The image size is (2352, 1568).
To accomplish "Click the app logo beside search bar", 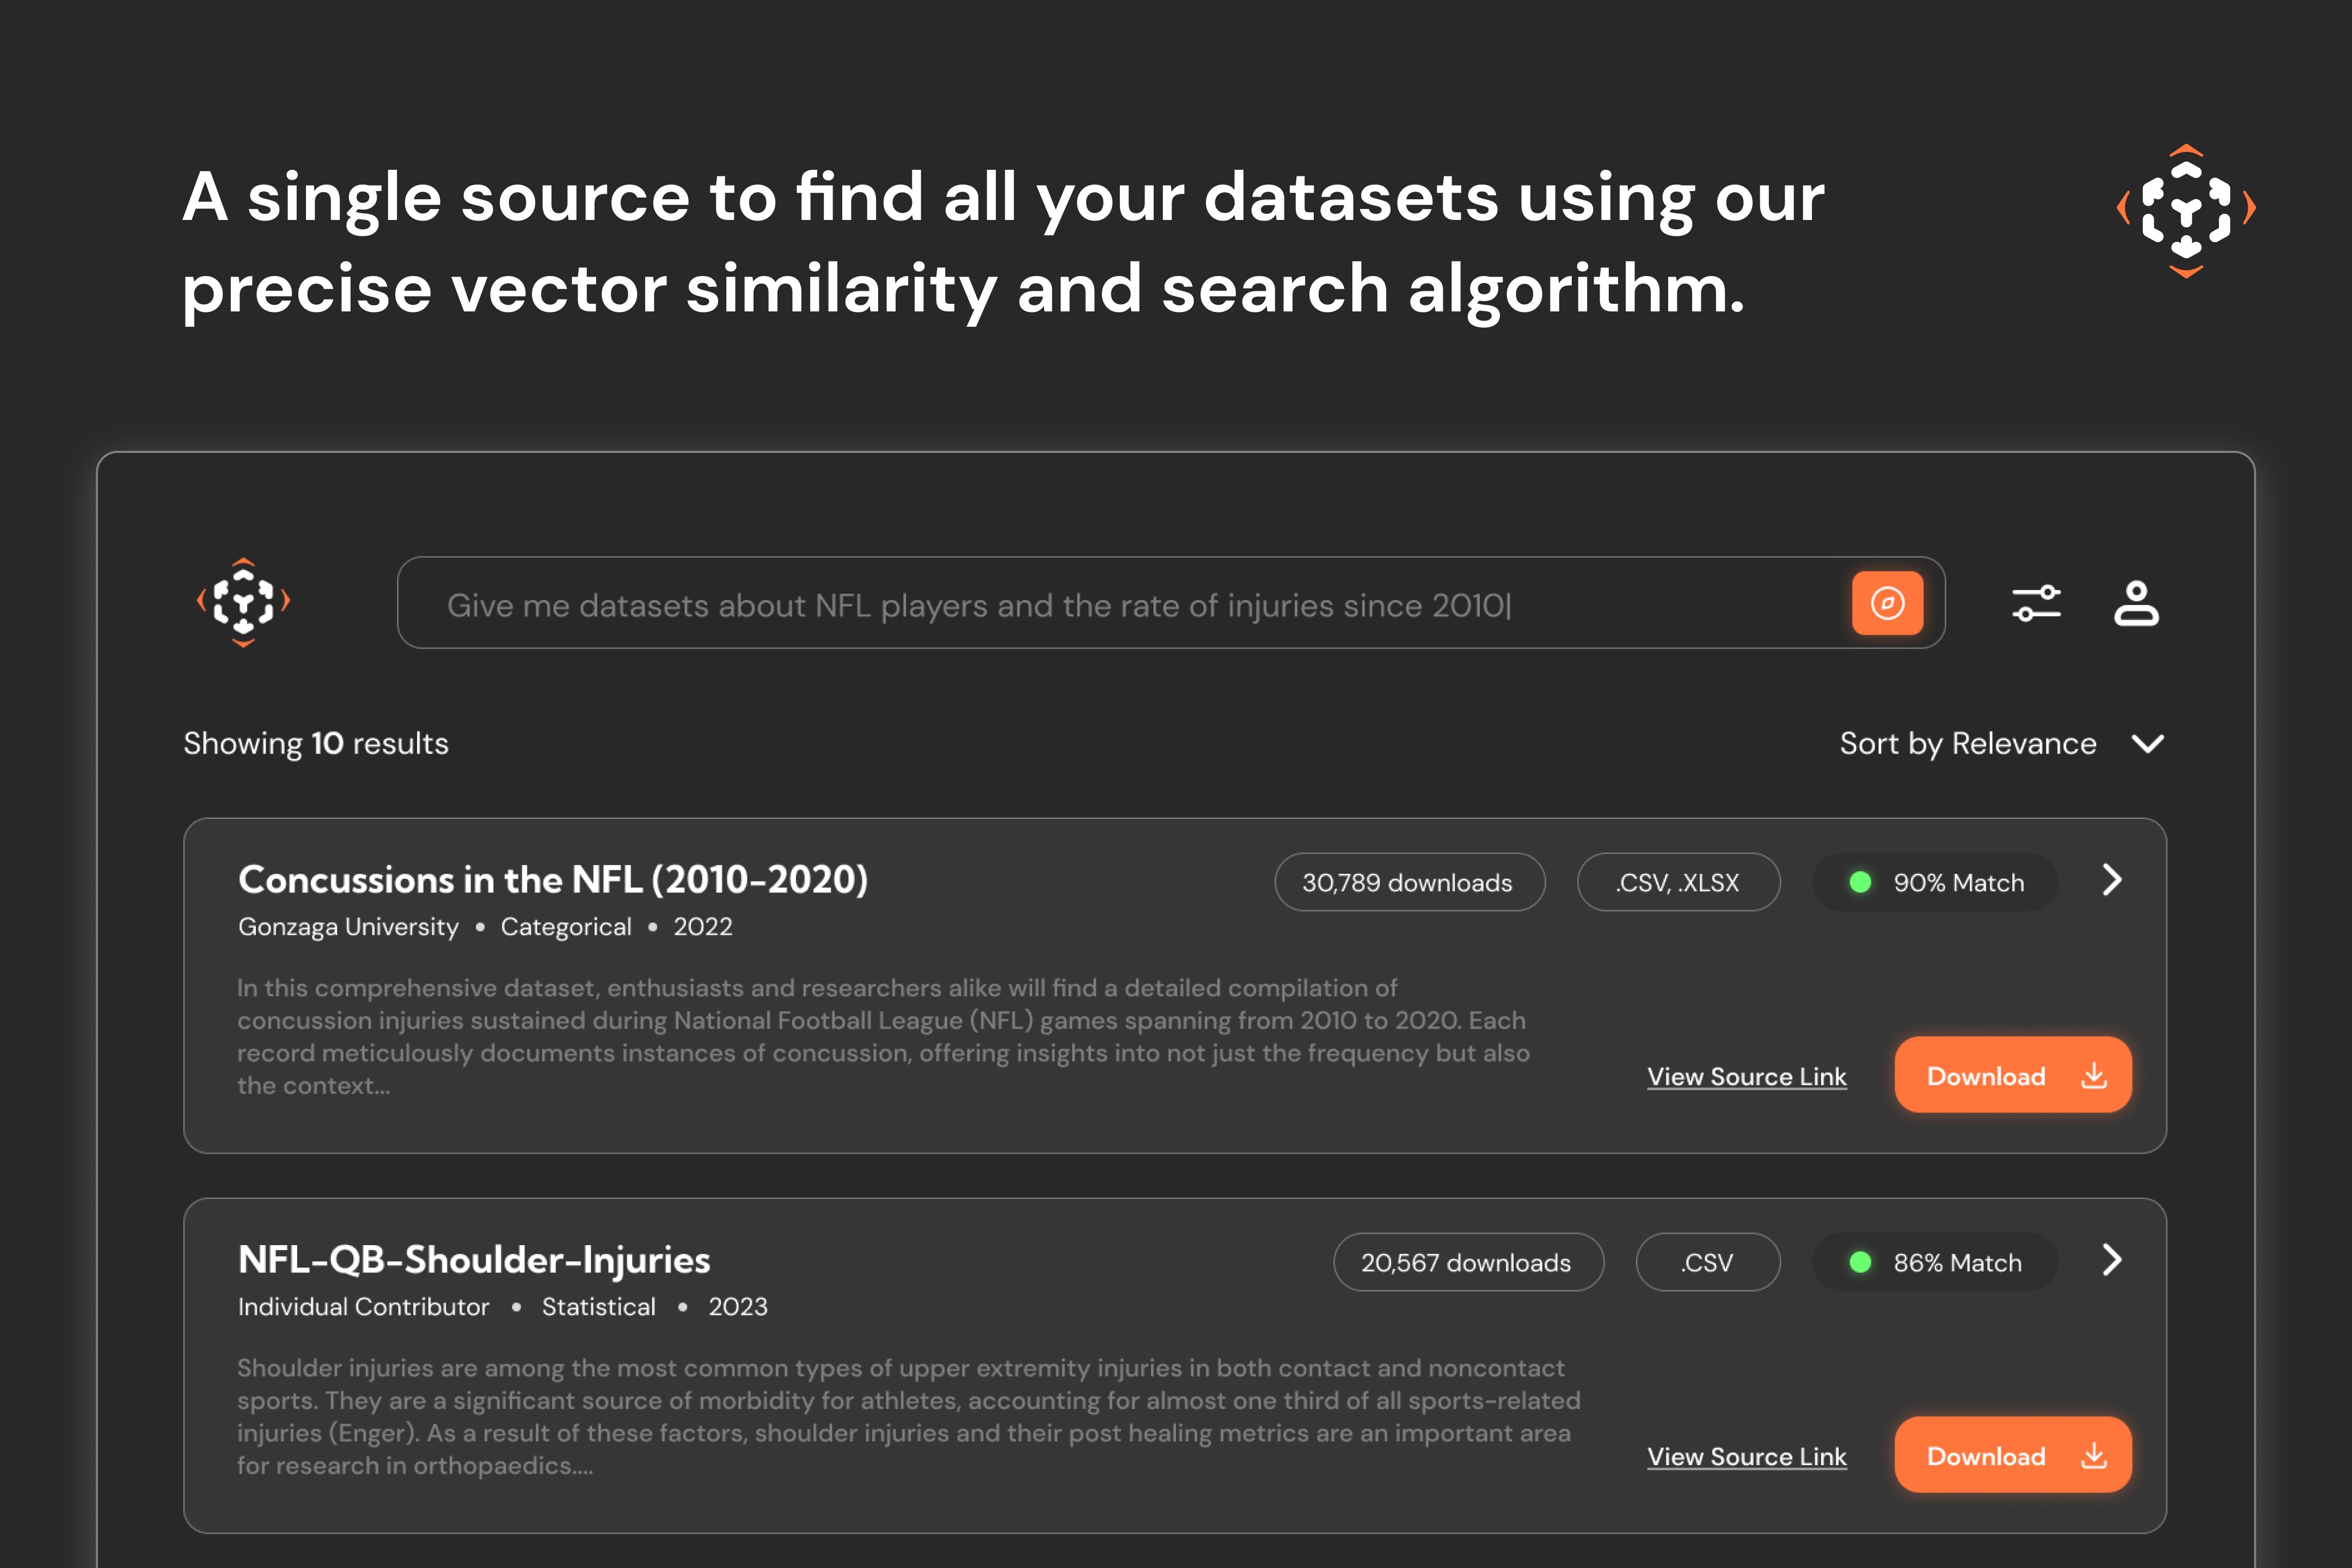I will (243, 602).
